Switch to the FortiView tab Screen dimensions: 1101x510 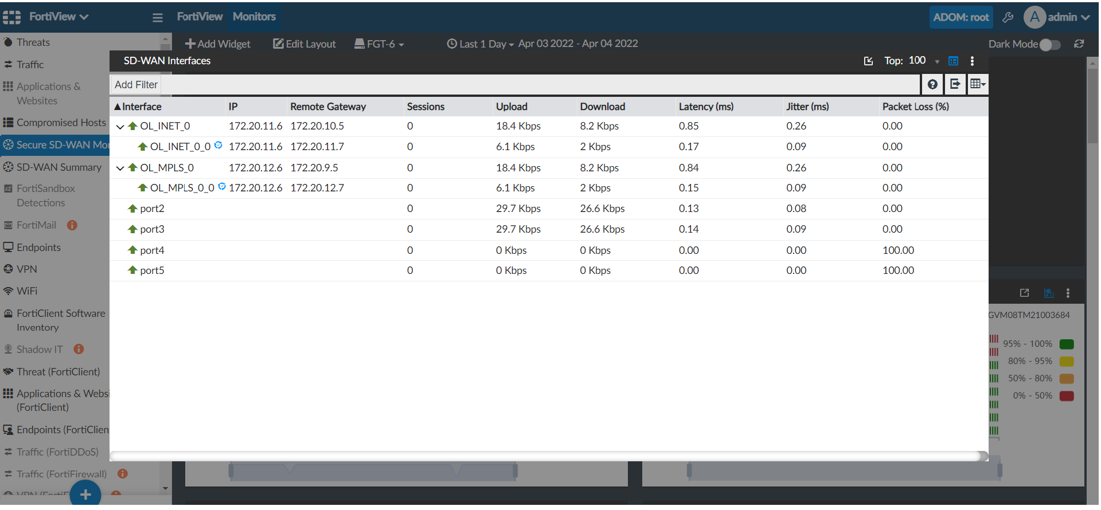pyautogui.click(x=200, y=17)
